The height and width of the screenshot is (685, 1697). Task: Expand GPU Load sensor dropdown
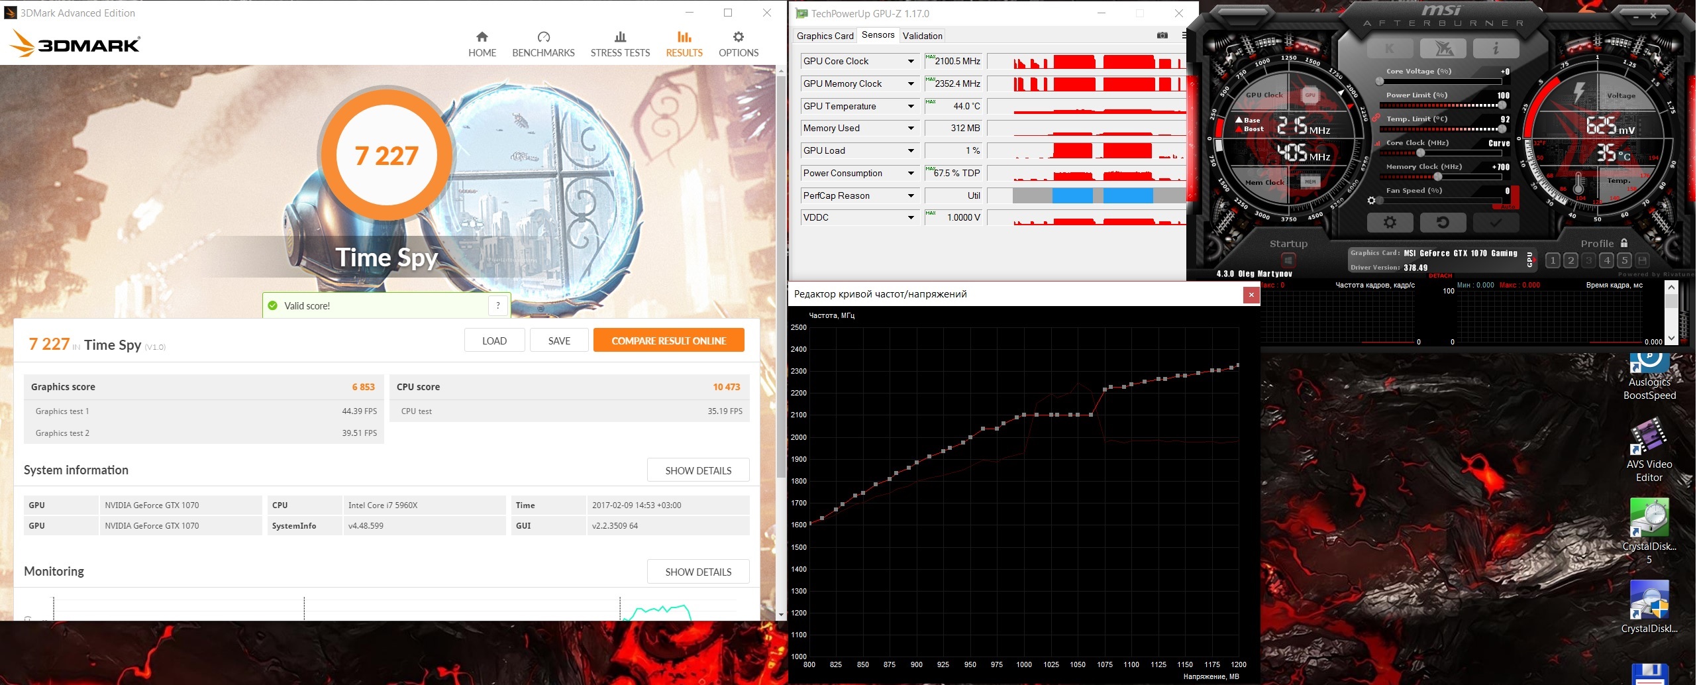[x=911, y=150]
